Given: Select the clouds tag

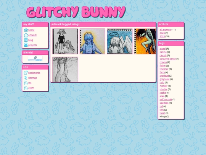Looking at the screenshot, I should pyautogui.click(x=163, y=55).
